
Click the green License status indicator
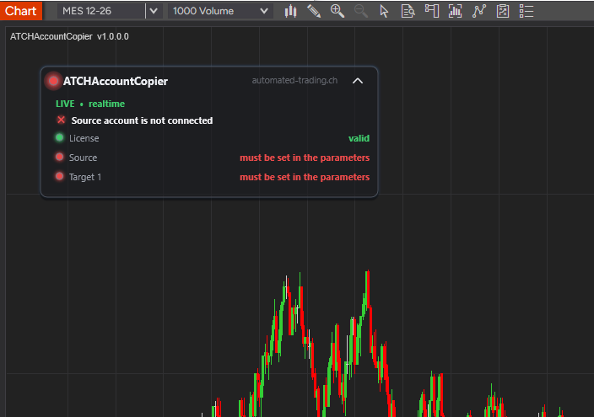[x=59, y=138]
